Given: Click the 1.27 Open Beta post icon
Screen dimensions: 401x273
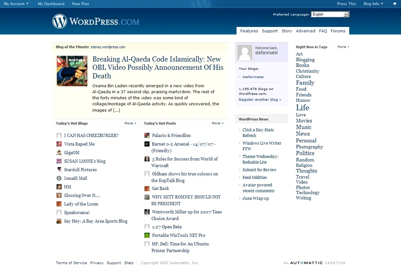Looking at the screenshot, I should point(147,227).
